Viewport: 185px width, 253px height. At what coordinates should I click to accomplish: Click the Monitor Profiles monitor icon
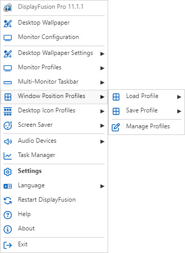[8, 68]
